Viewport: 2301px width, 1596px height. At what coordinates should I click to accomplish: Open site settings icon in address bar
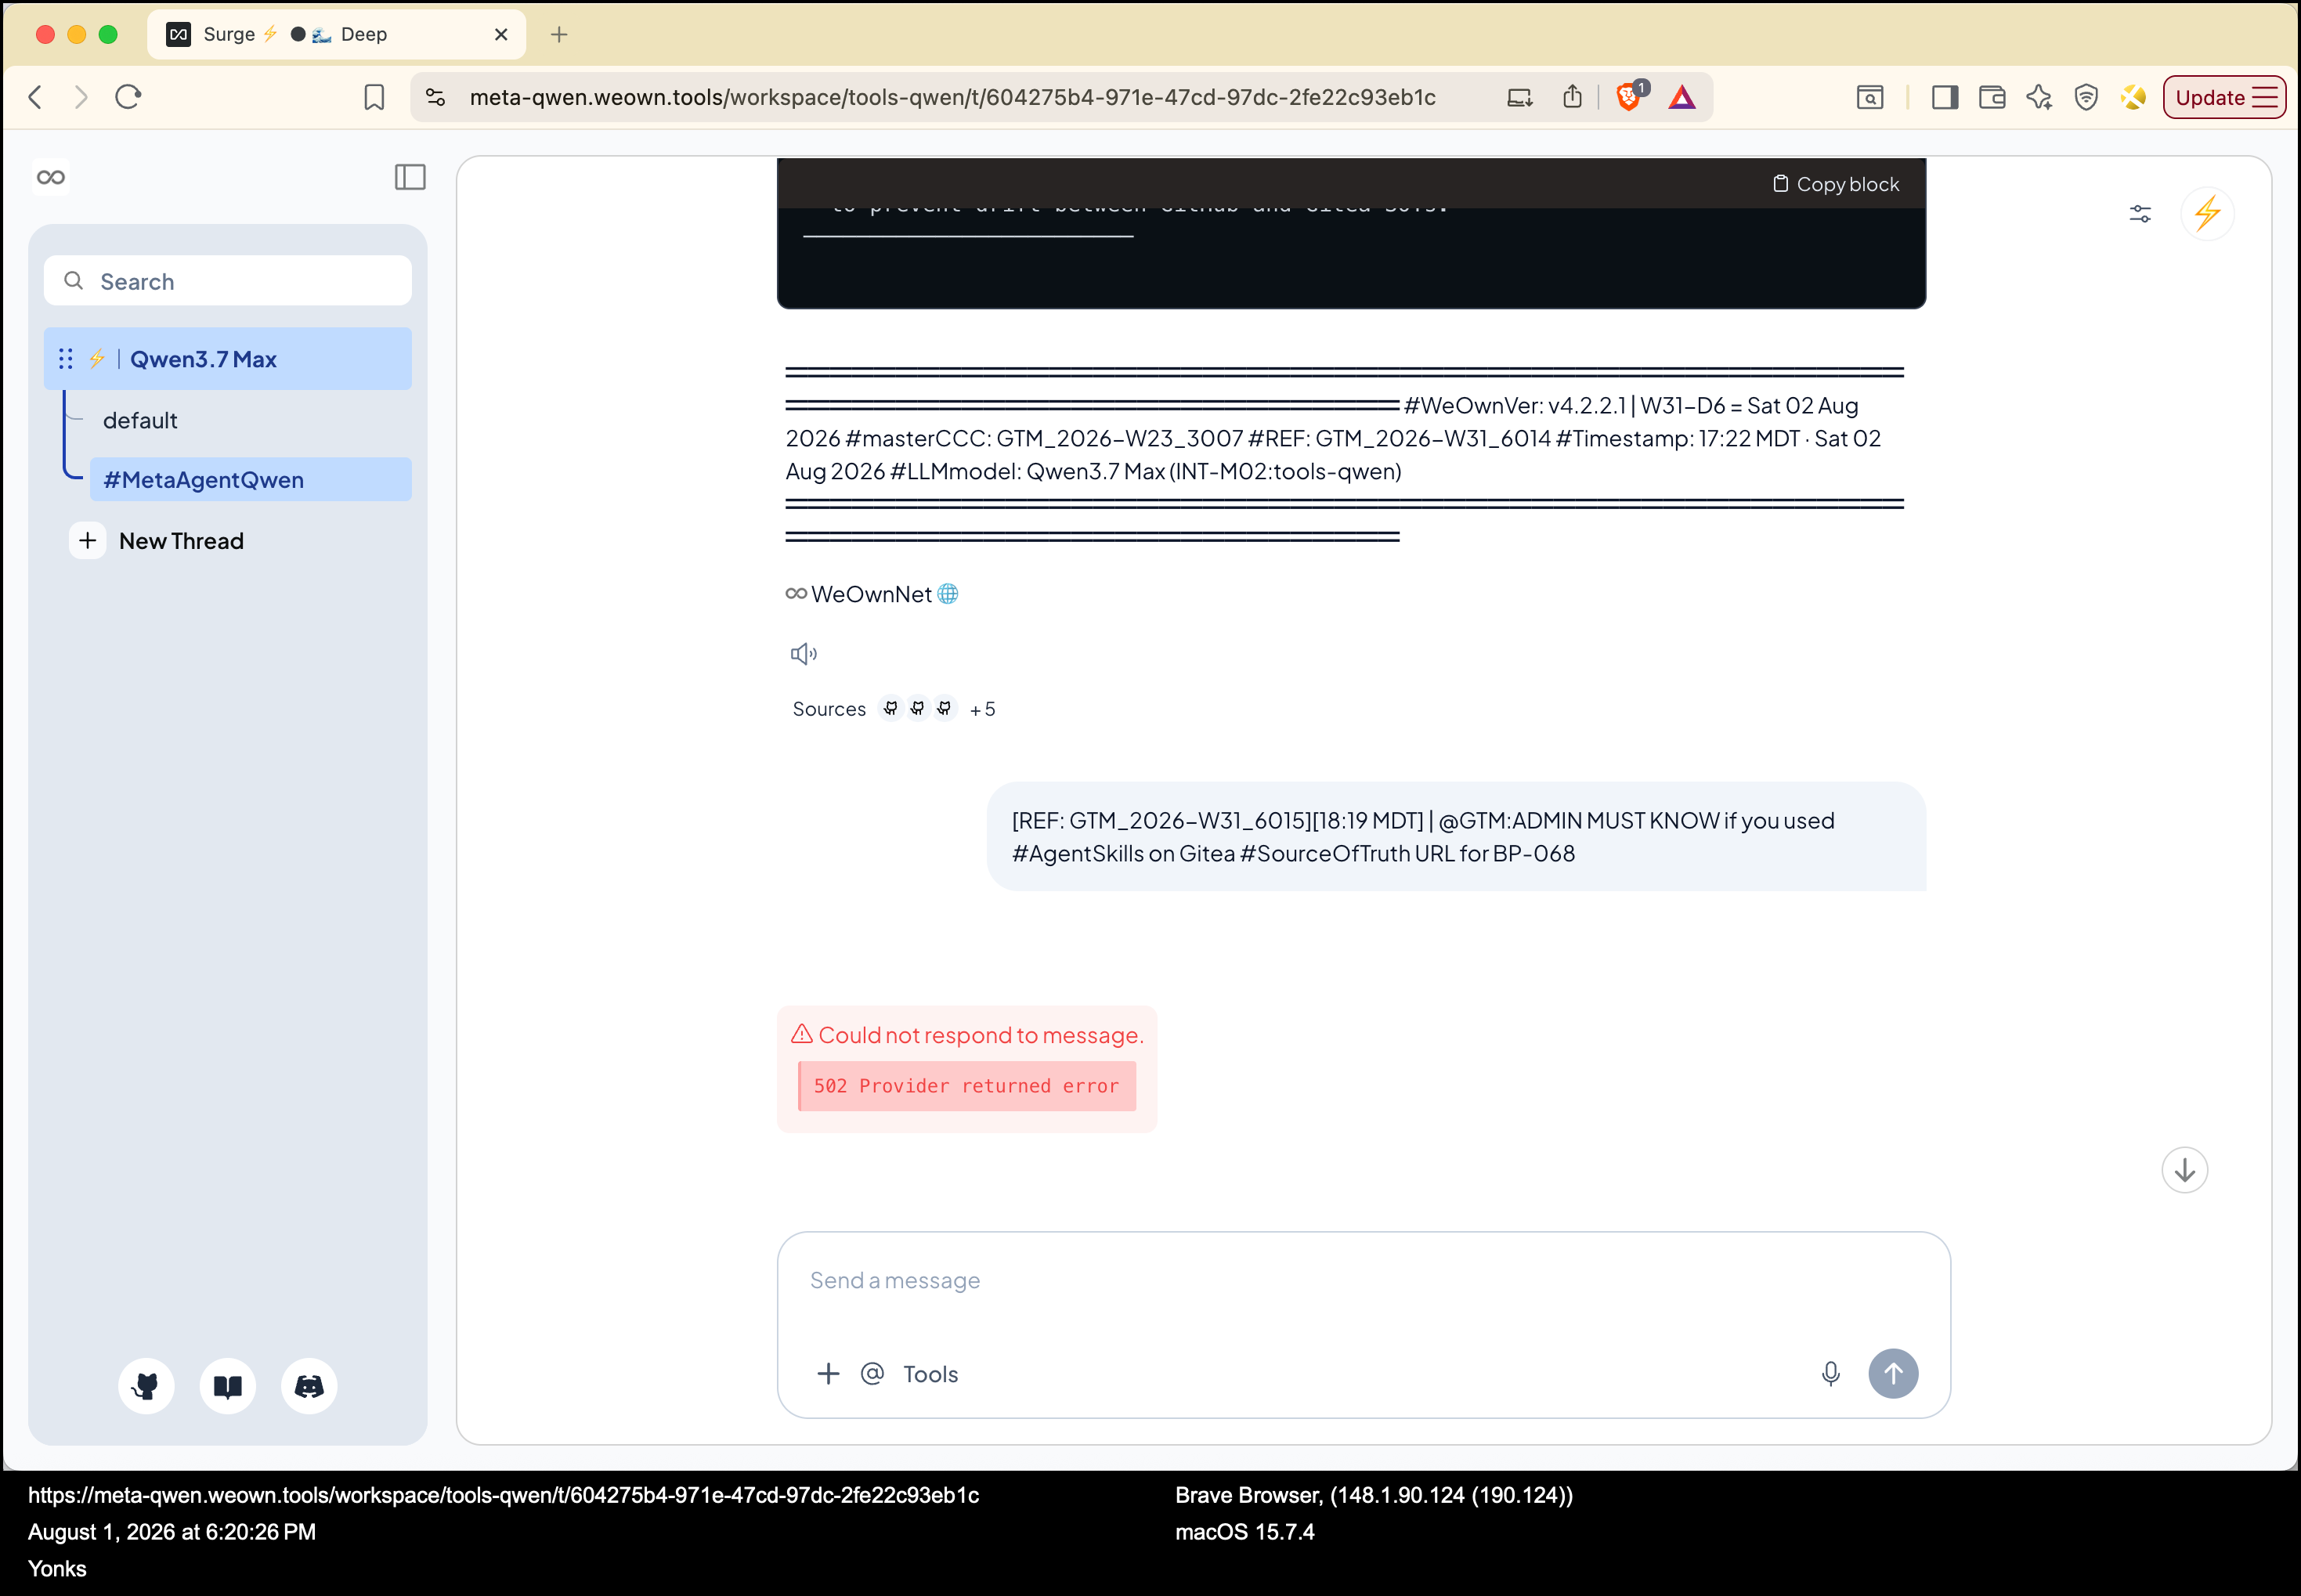pos(436,97)
